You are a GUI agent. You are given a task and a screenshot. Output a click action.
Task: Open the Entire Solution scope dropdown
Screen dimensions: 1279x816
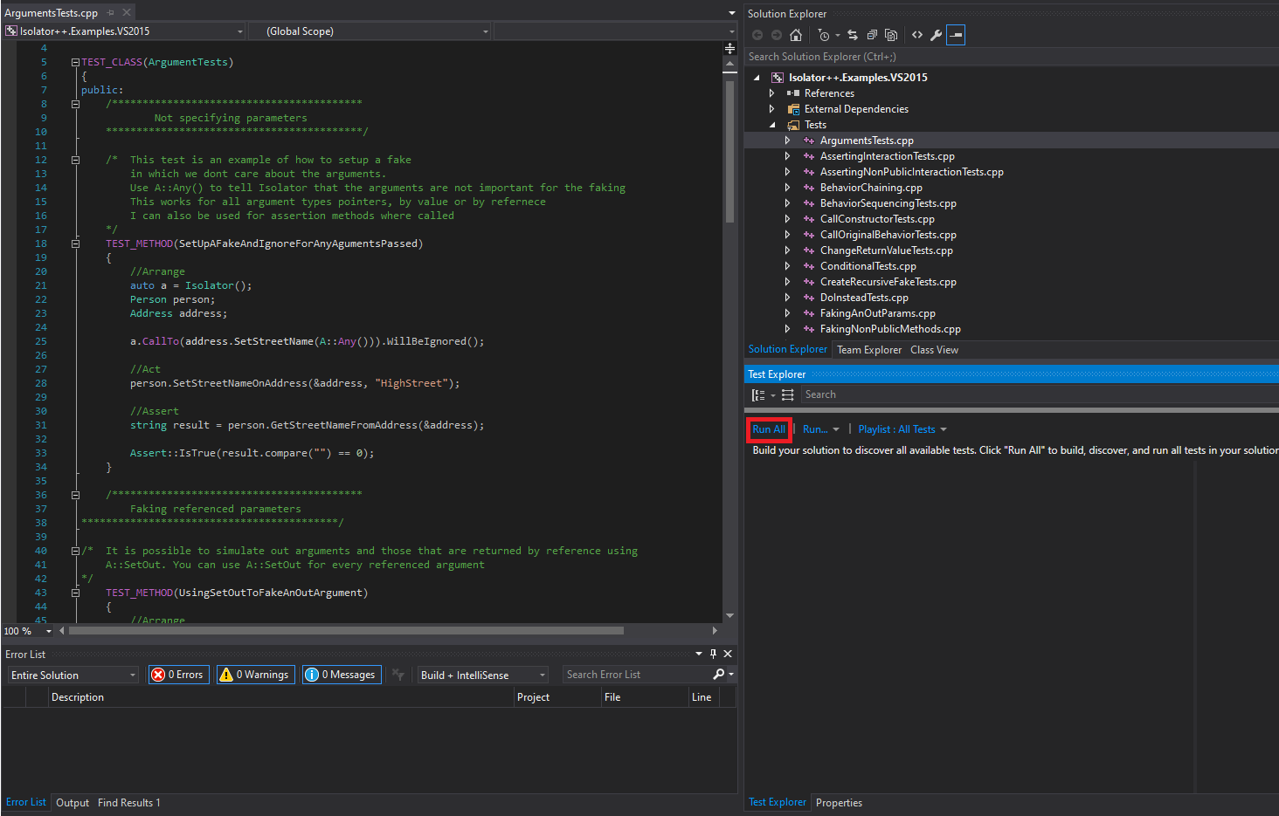point(73,675)
